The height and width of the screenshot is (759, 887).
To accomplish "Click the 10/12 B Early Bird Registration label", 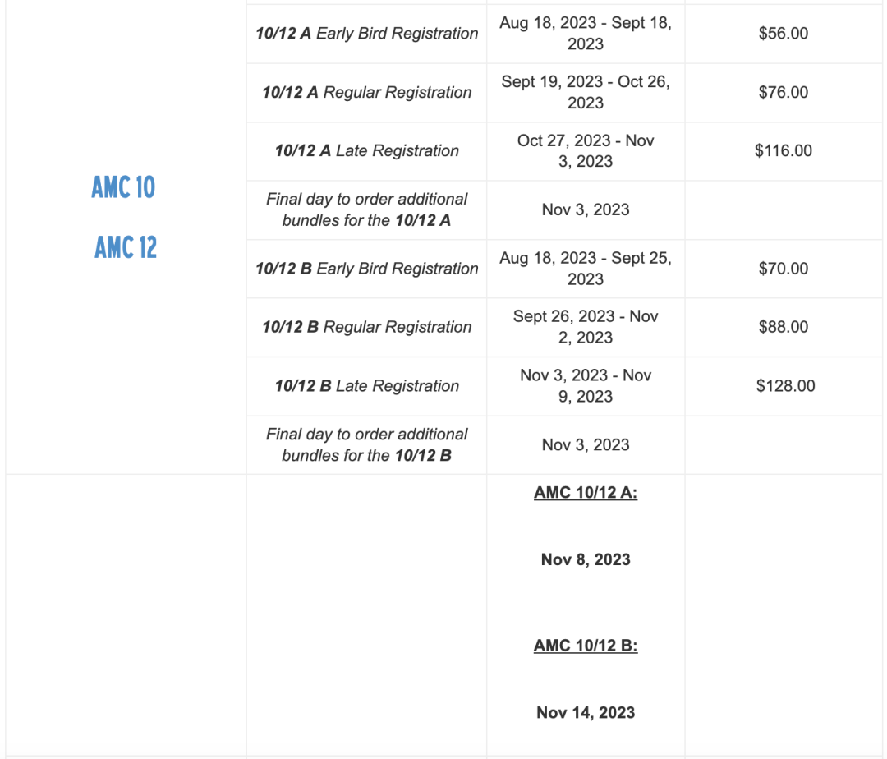I will [366, 269].
